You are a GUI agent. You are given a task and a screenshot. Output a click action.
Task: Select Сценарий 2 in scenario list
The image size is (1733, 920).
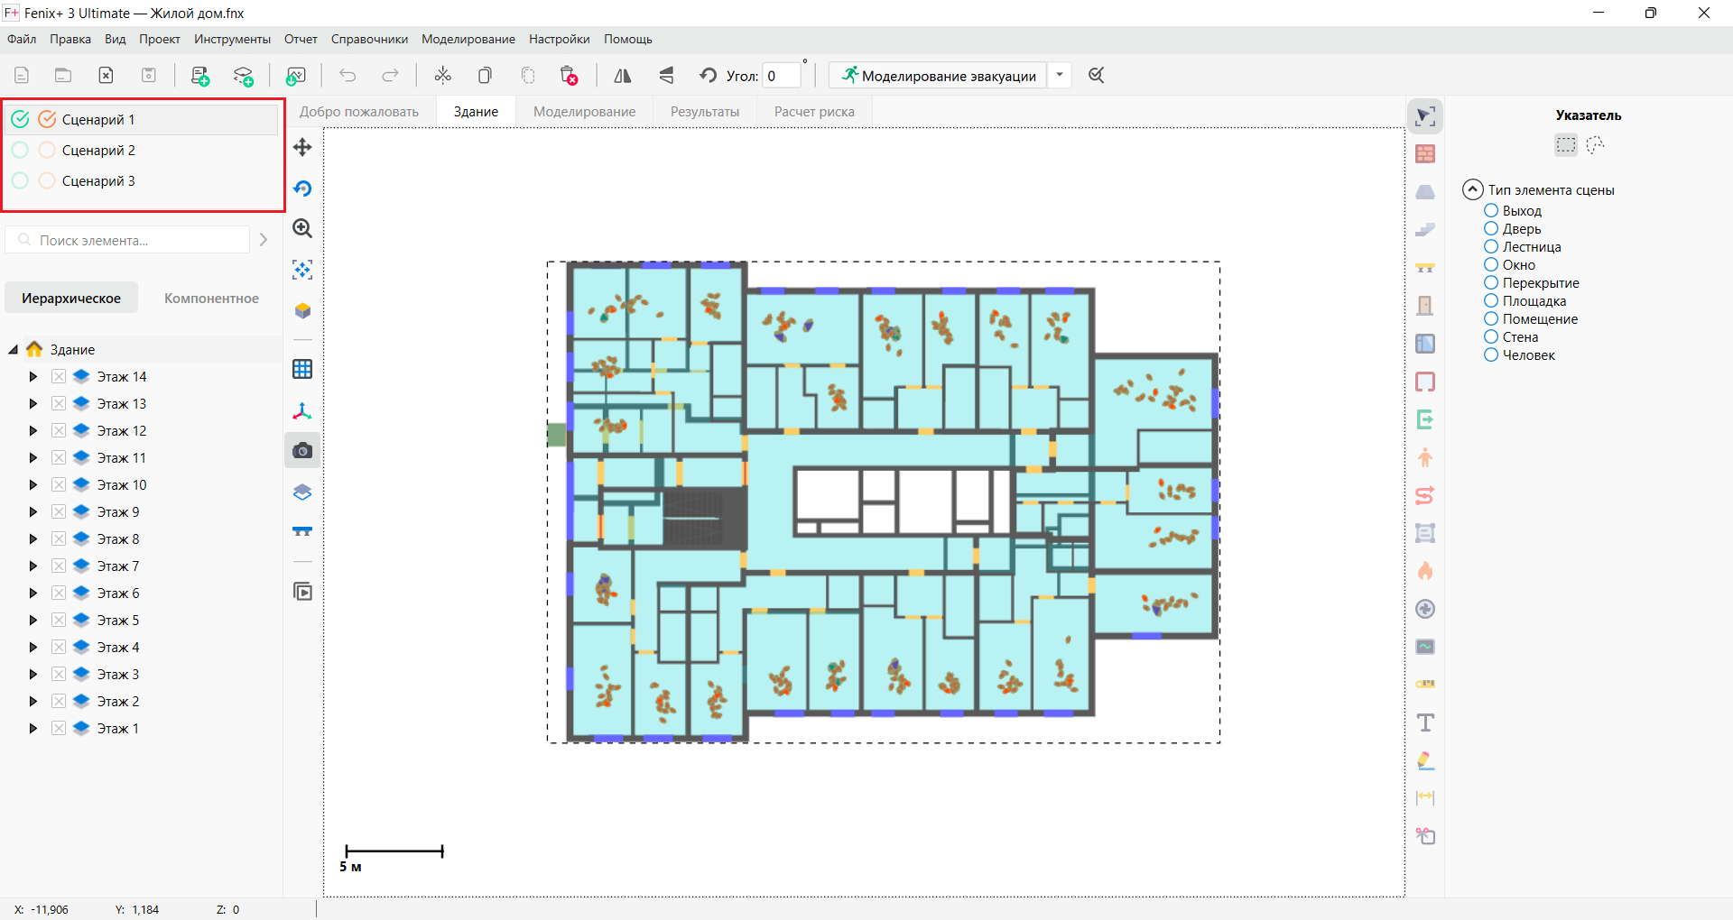click(143, 150)
